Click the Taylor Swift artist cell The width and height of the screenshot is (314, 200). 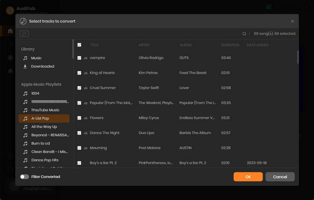(149, 88)
